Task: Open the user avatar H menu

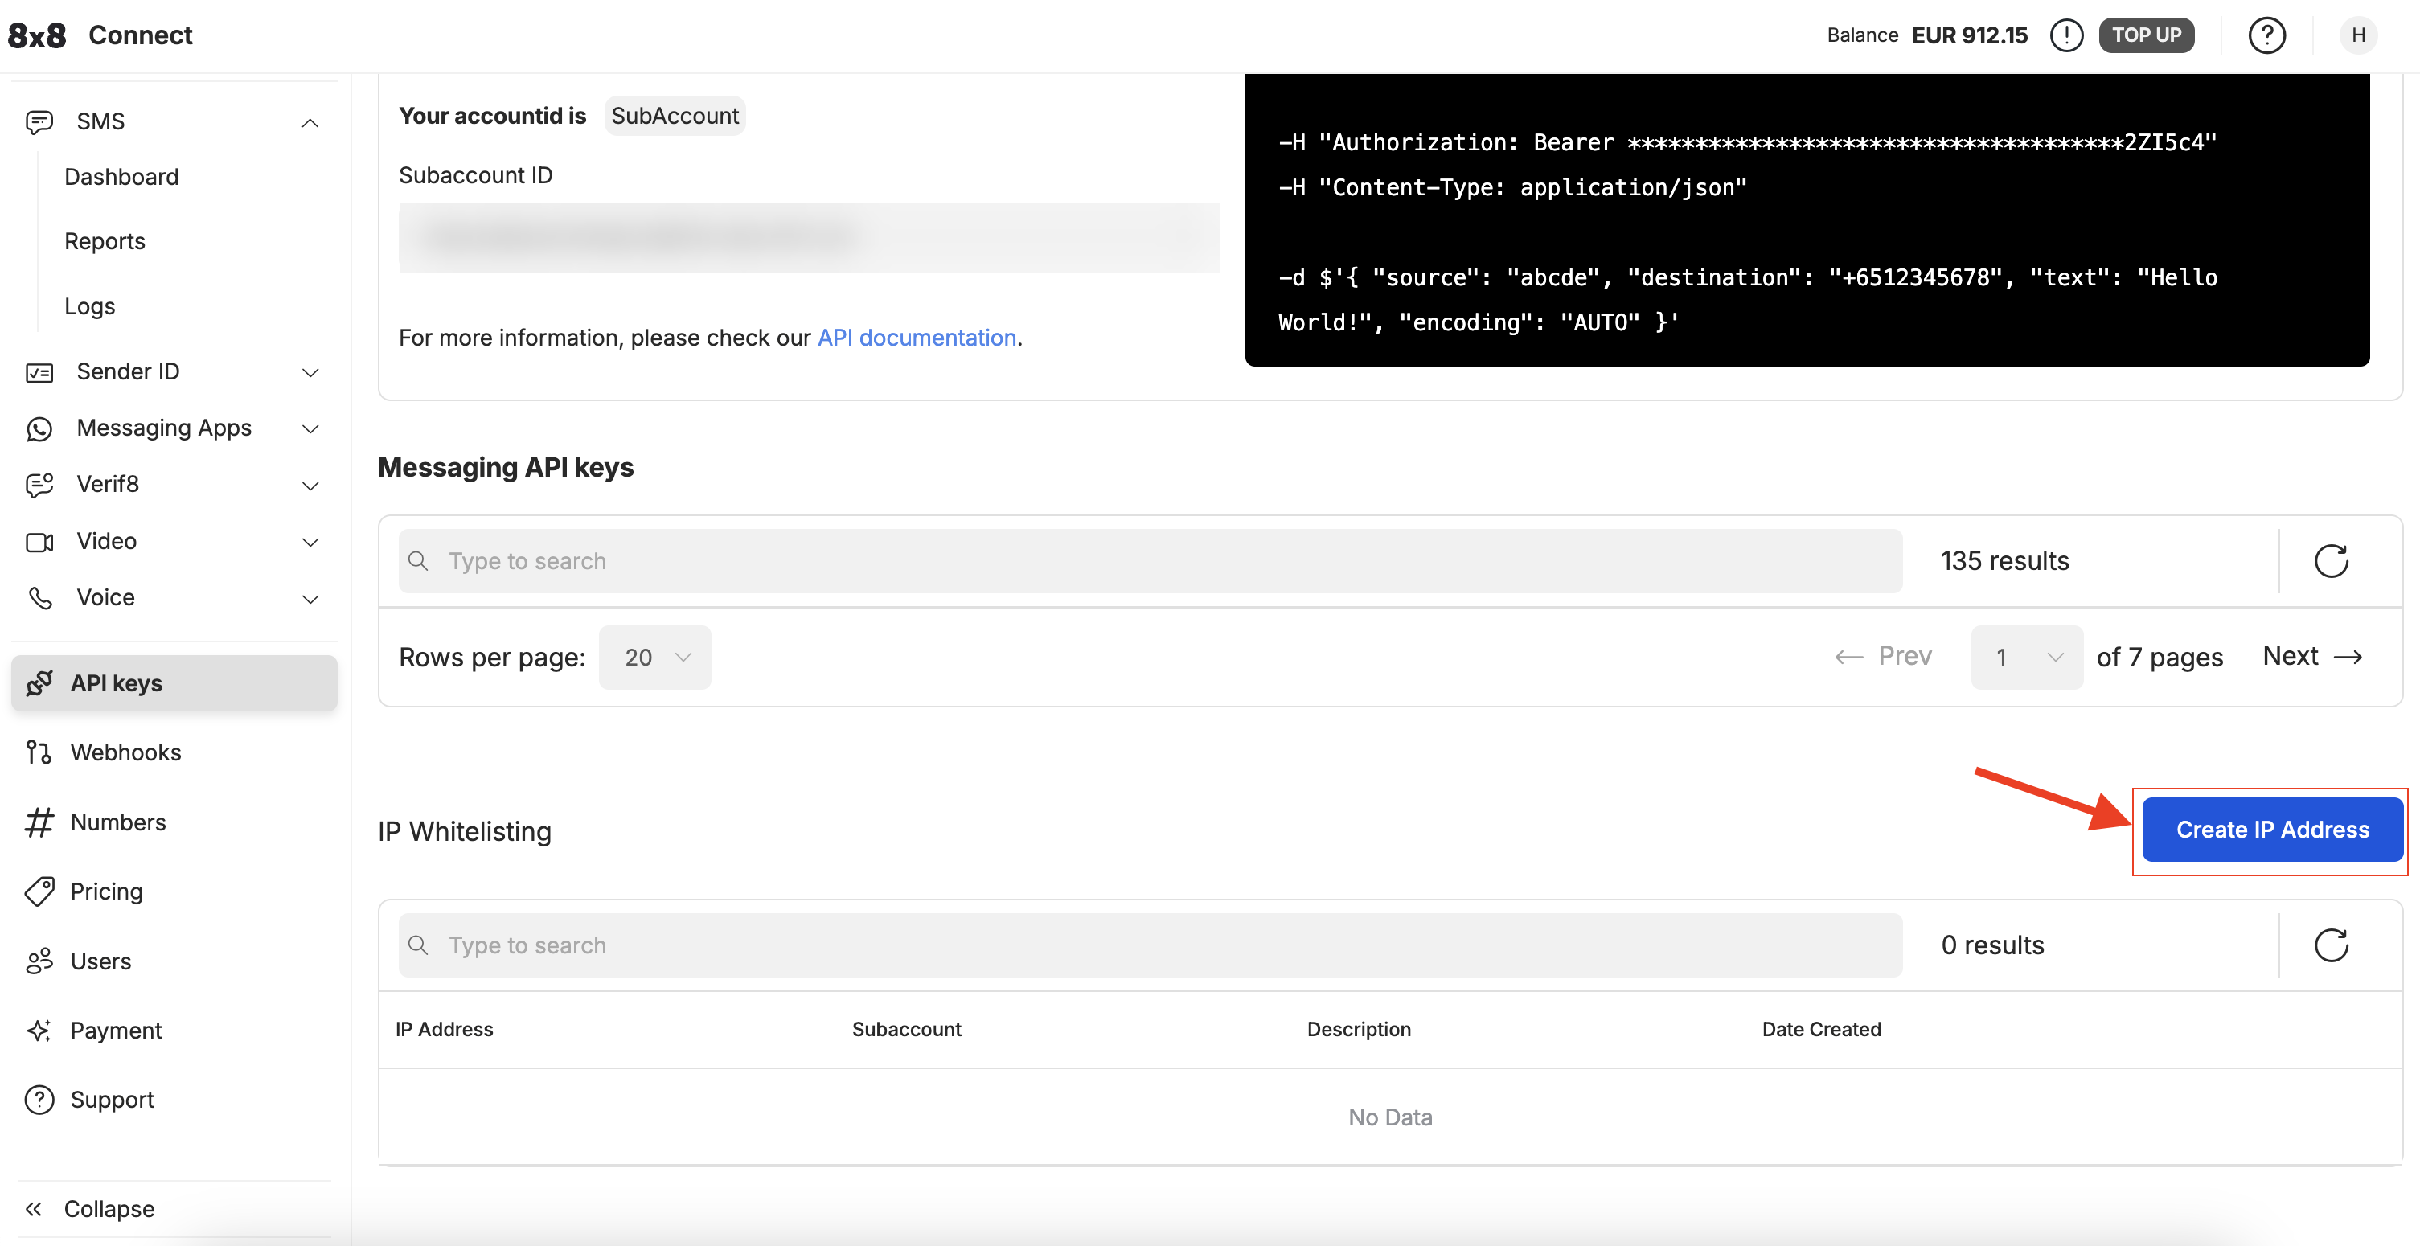Action: (2358, 35)
